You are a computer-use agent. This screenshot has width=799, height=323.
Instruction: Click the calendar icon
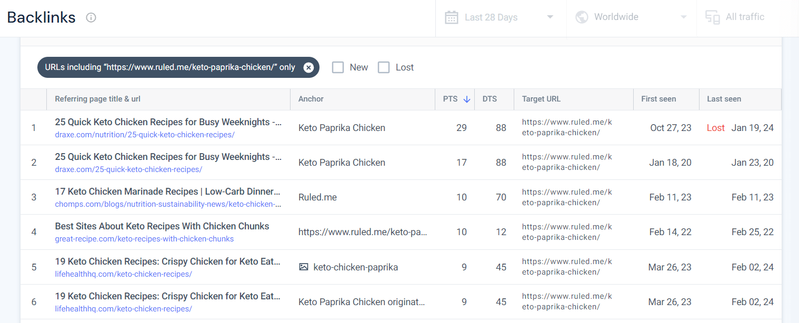pos(452,17)
